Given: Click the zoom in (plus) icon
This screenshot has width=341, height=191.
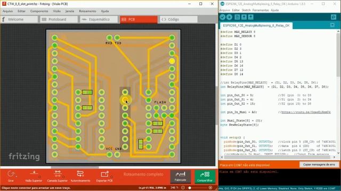Looking at the screenshot, I should [x=210, y=188].
